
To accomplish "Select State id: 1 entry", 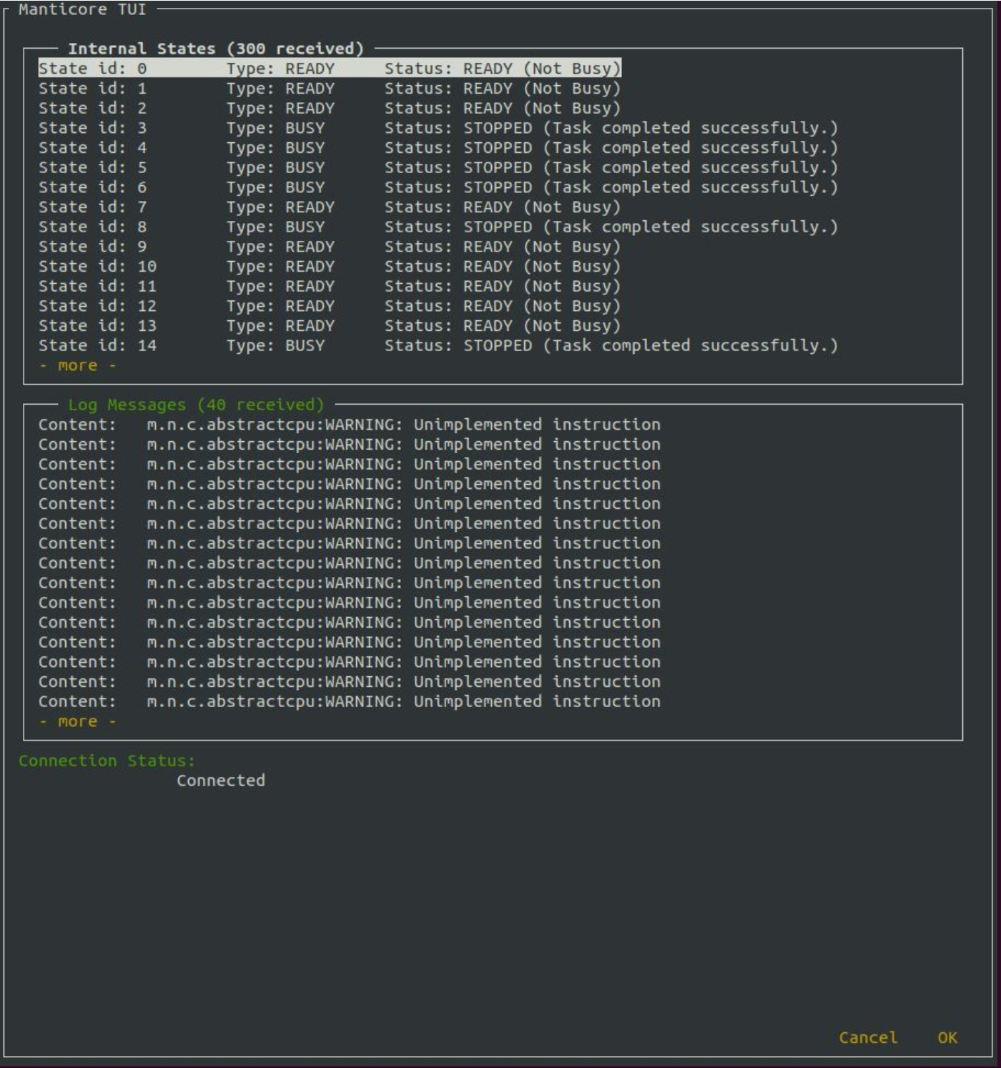I will (329, 89).
